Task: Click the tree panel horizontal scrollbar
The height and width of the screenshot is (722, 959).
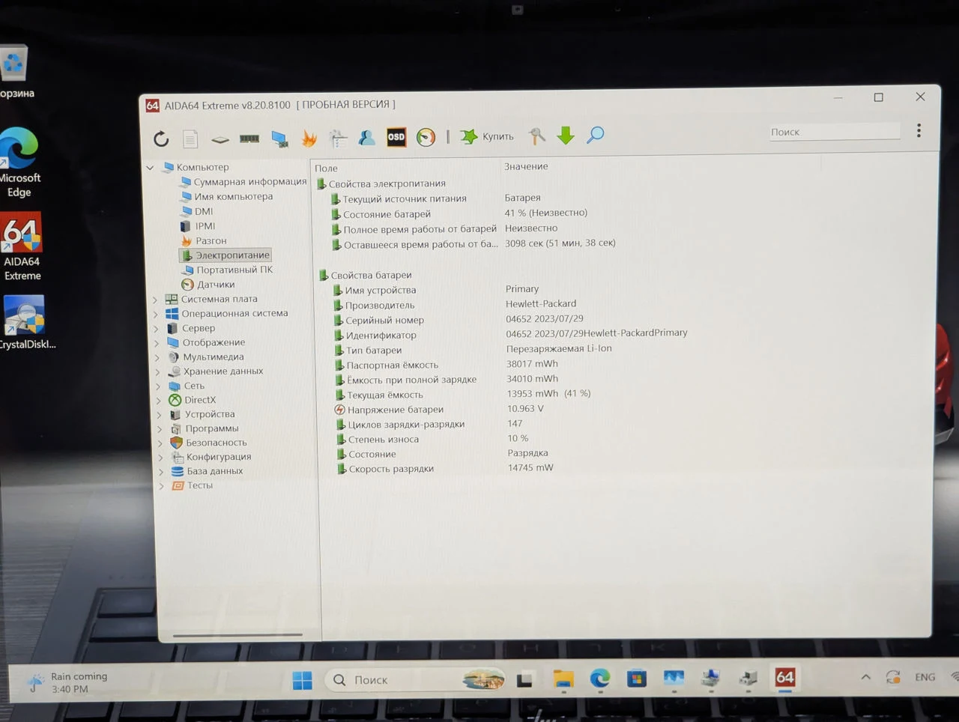Action: (x=238, y=635)
